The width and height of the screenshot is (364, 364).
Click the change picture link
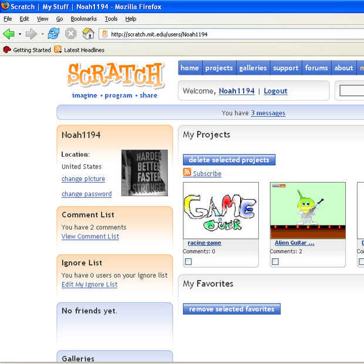(x=83, y=178)
